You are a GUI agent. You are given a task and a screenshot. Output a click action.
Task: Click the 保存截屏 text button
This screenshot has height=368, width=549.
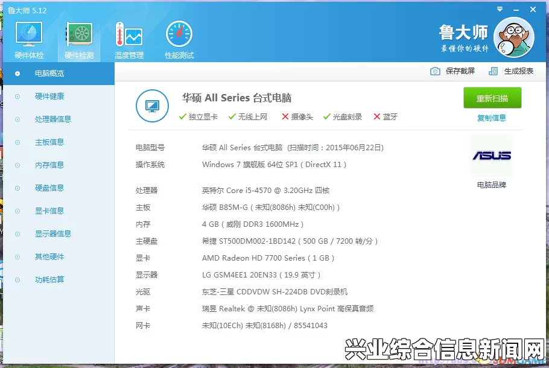click(x=460, y=71)
